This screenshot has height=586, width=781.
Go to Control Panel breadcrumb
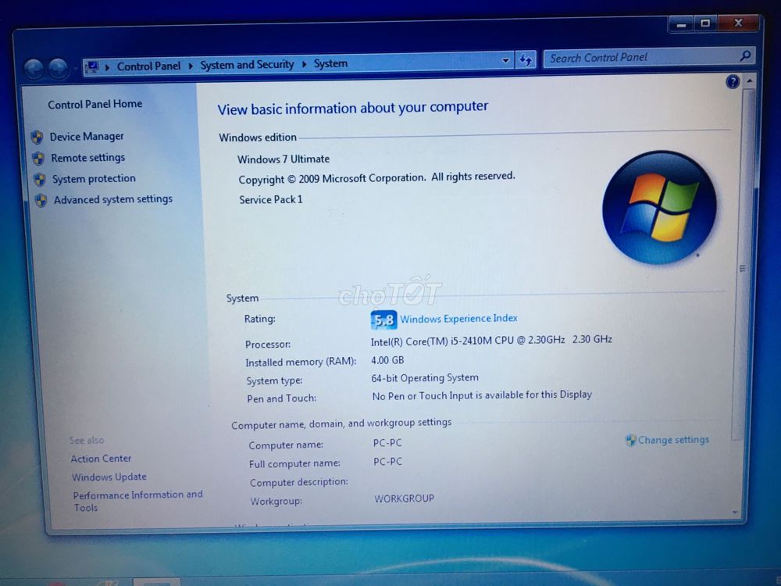[x=148, y=66]
